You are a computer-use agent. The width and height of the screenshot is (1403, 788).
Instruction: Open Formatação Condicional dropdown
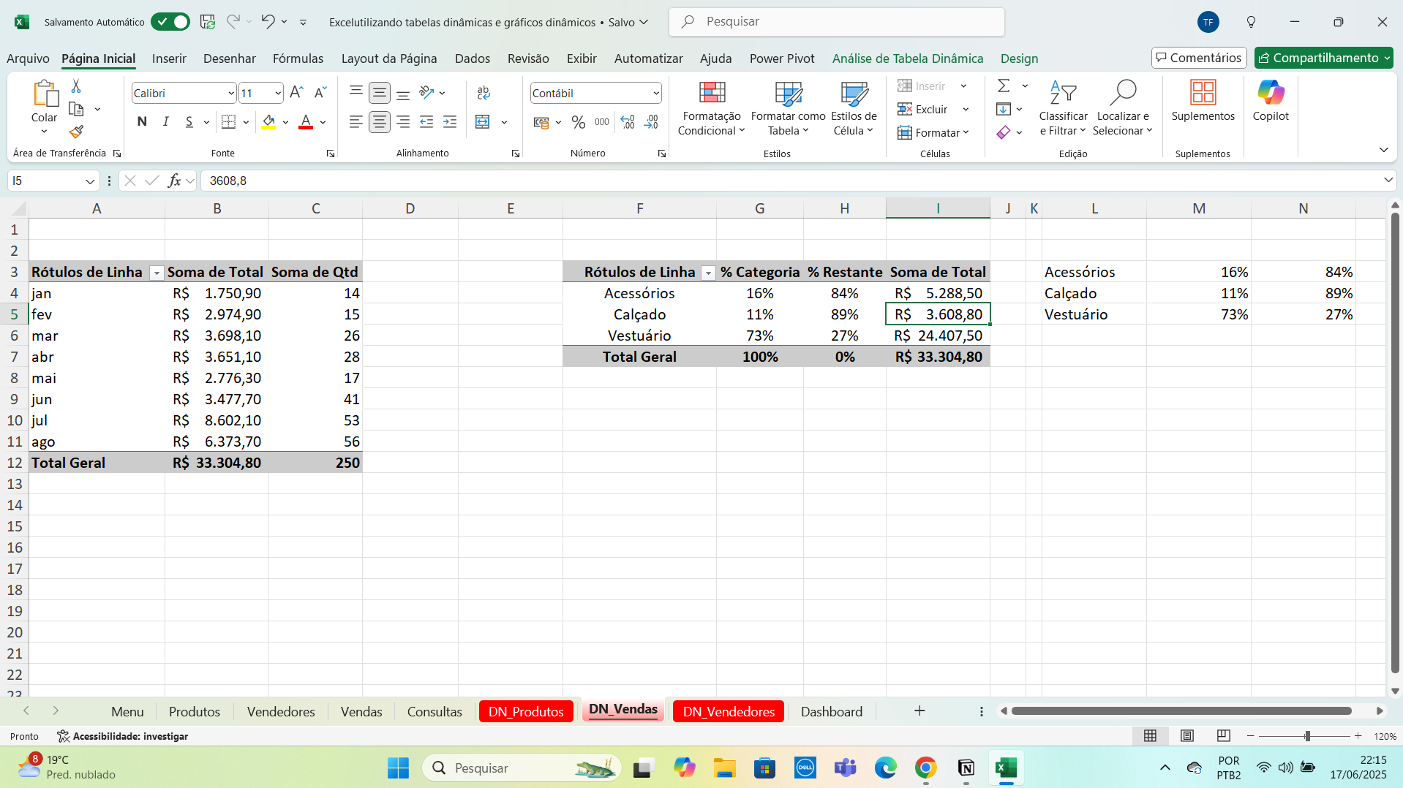(x=711, y=108)
